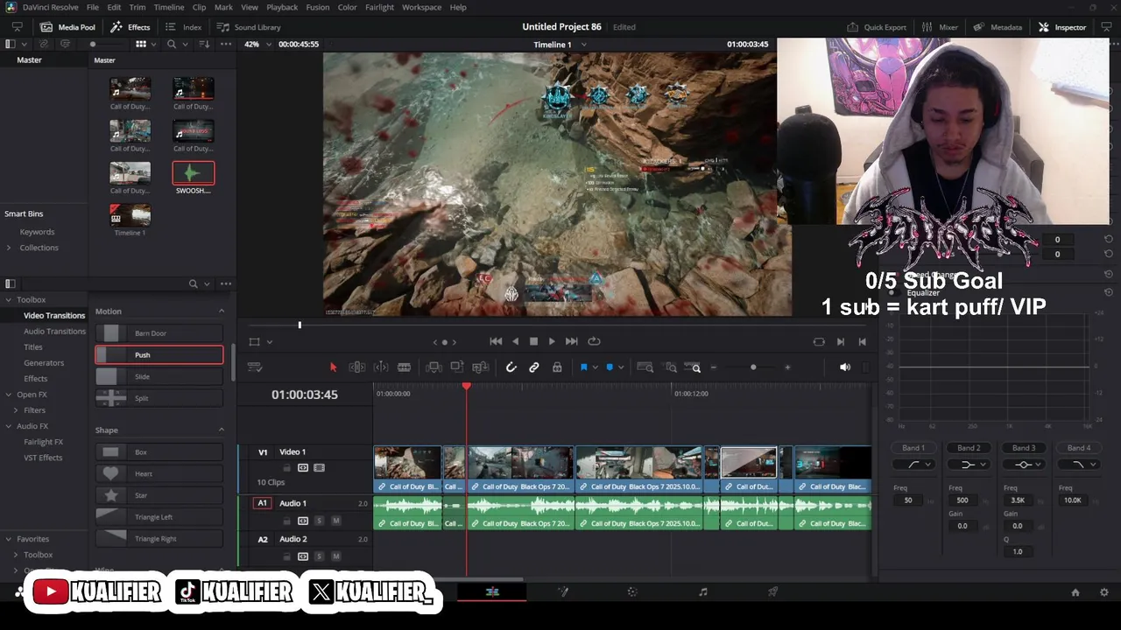Image resolution: width=1121 pixels, height=630 pixels.
Task: Mute the Audio 2 track
Action: 335,556
